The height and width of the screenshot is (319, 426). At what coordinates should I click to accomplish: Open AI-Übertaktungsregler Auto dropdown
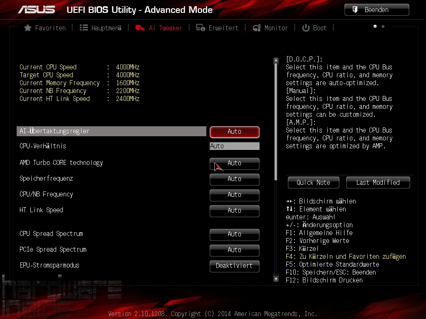[235, 132]
